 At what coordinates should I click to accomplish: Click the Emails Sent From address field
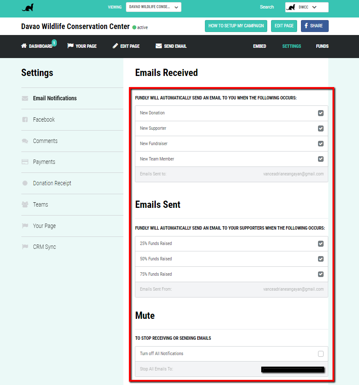(231, 289)
